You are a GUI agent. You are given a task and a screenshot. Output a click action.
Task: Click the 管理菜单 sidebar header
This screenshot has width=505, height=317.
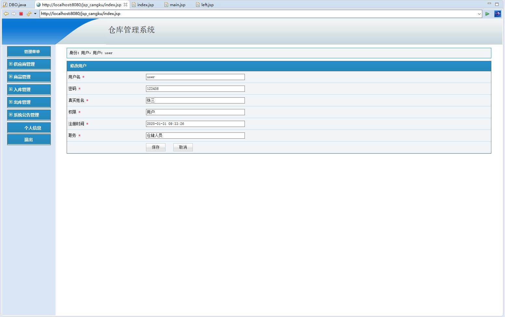pos(29,52)
